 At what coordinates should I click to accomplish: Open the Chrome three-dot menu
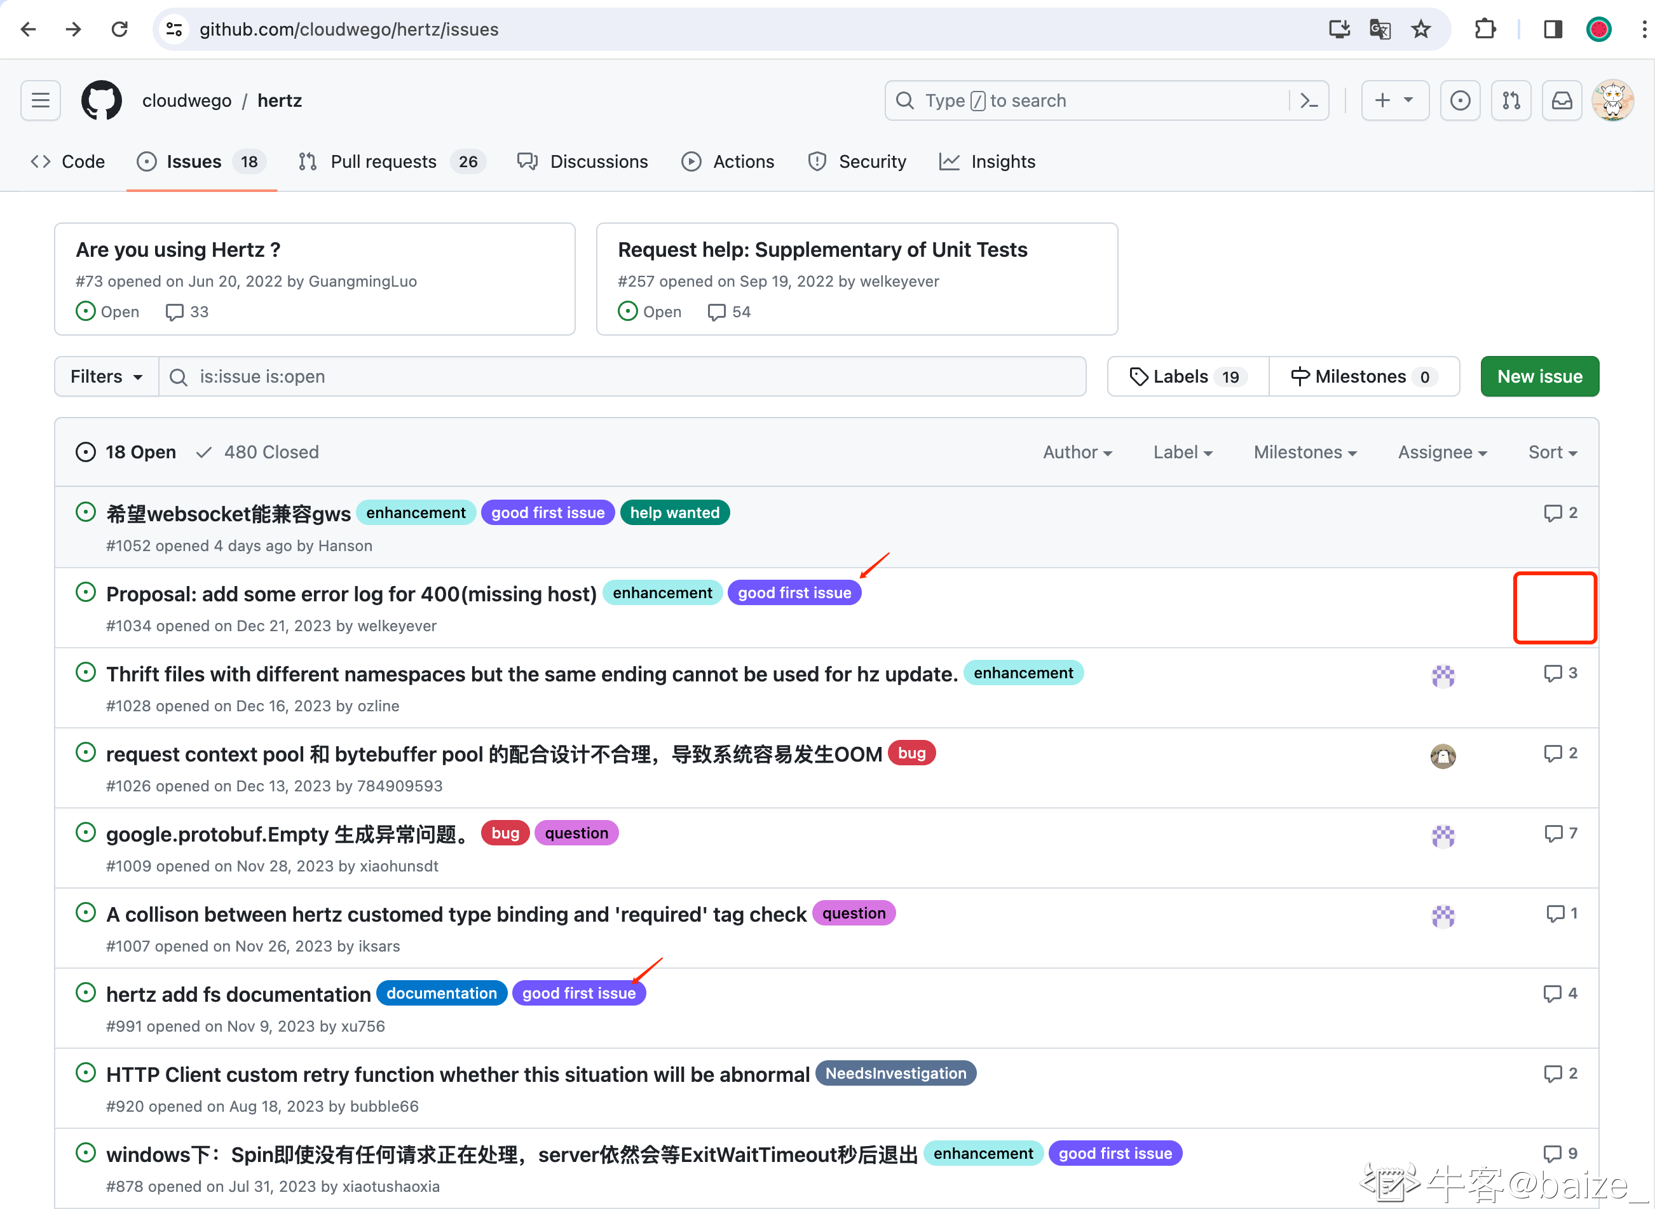1644,29
